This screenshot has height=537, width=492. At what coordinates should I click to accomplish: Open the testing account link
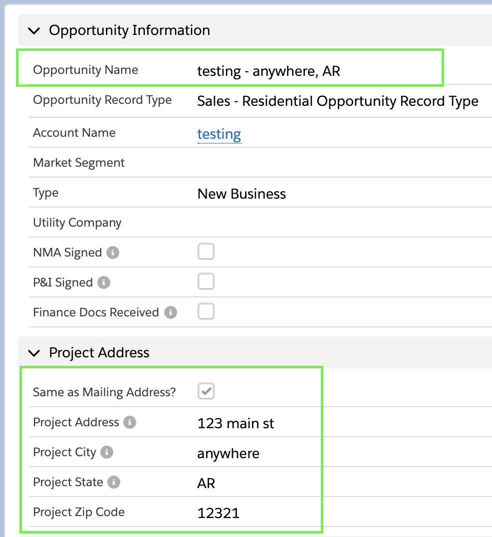pyautogui.click(x=219, y=134)
